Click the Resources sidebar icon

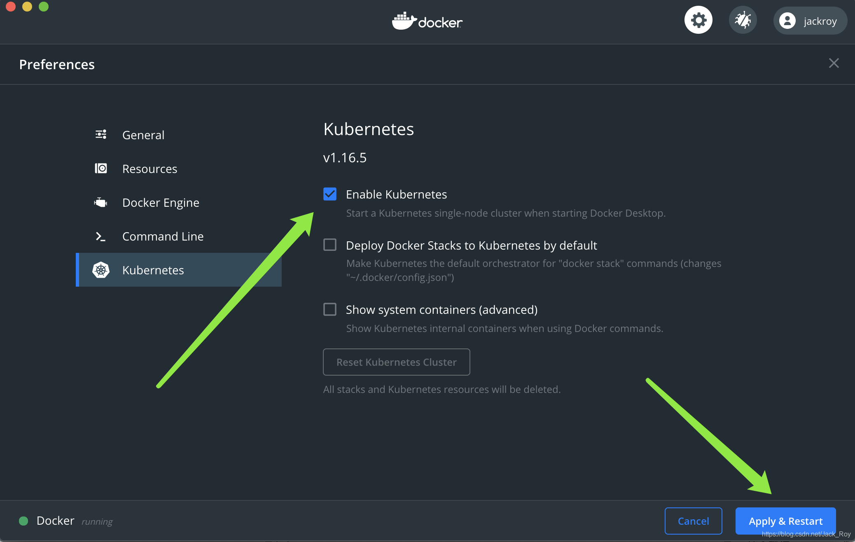click(102, 168)
